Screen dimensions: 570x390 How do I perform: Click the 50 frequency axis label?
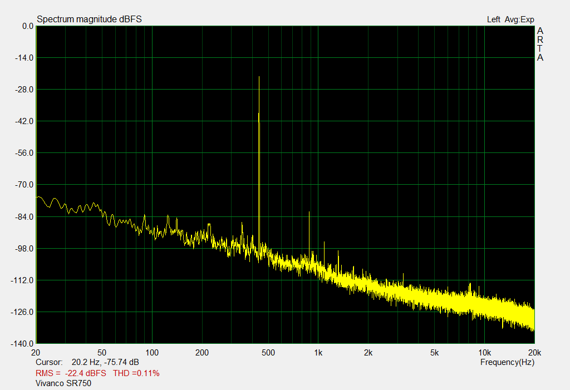pos(102,353)
